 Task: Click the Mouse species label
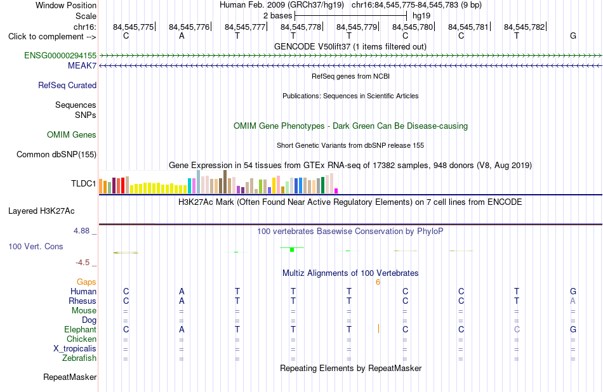click(84, 311)
